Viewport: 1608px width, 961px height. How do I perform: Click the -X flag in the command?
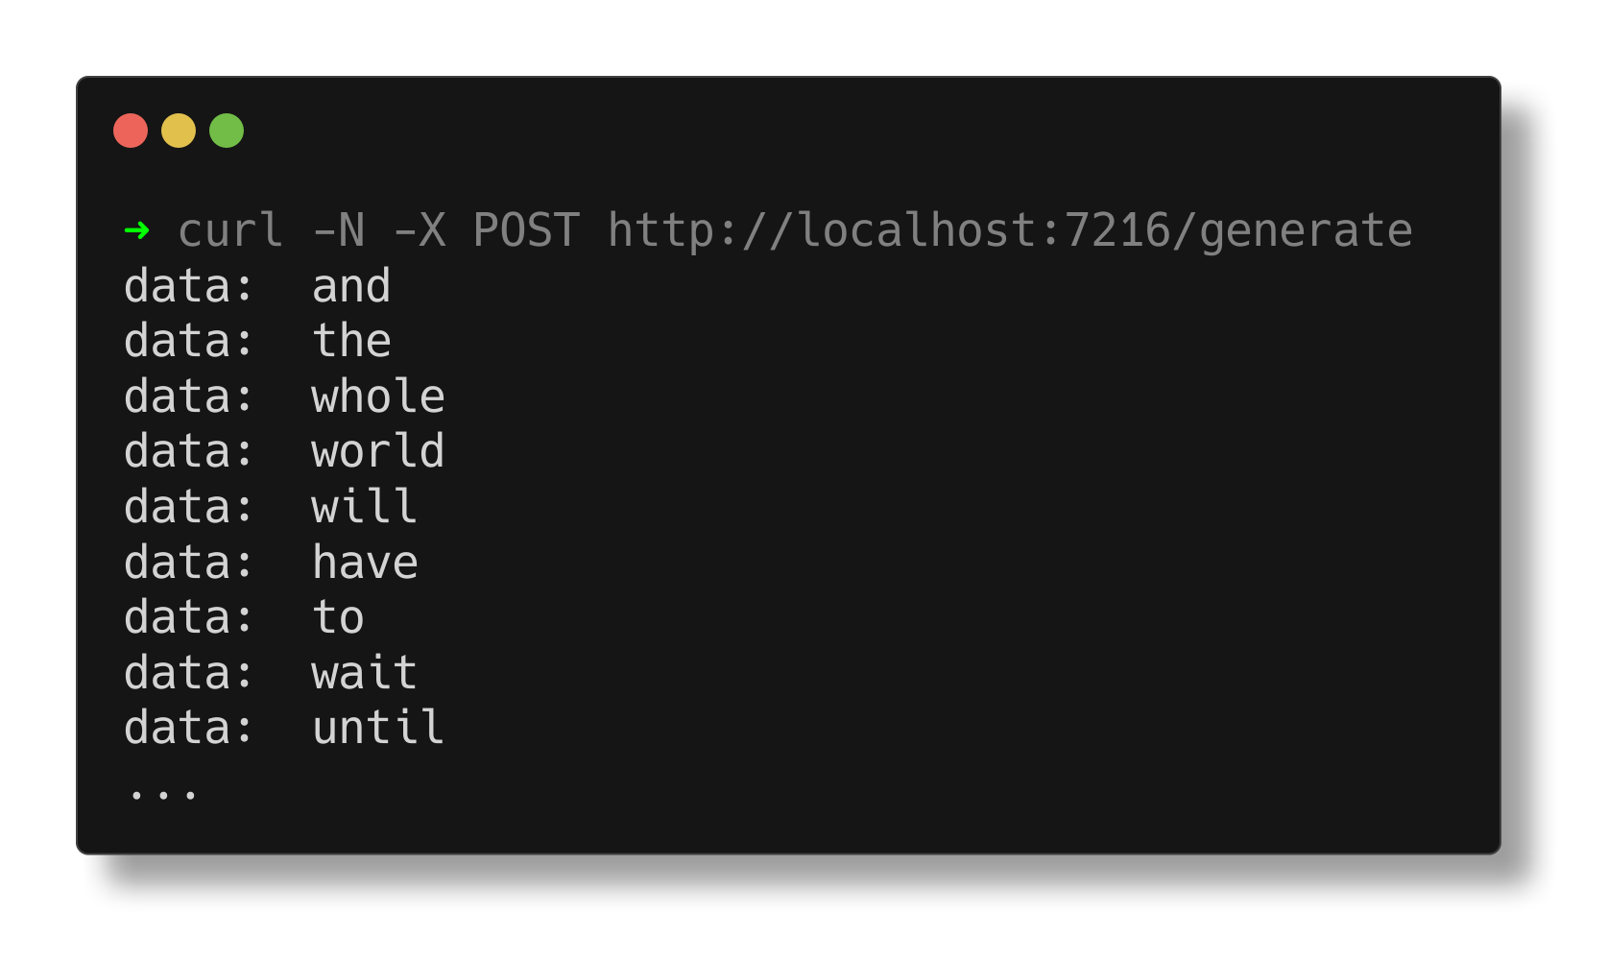pyautogui.click(x=420, y=230)
